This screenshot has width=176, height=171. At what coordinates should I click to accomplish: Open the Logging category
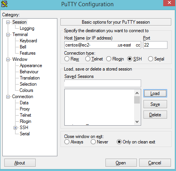[x=27, y=28]
